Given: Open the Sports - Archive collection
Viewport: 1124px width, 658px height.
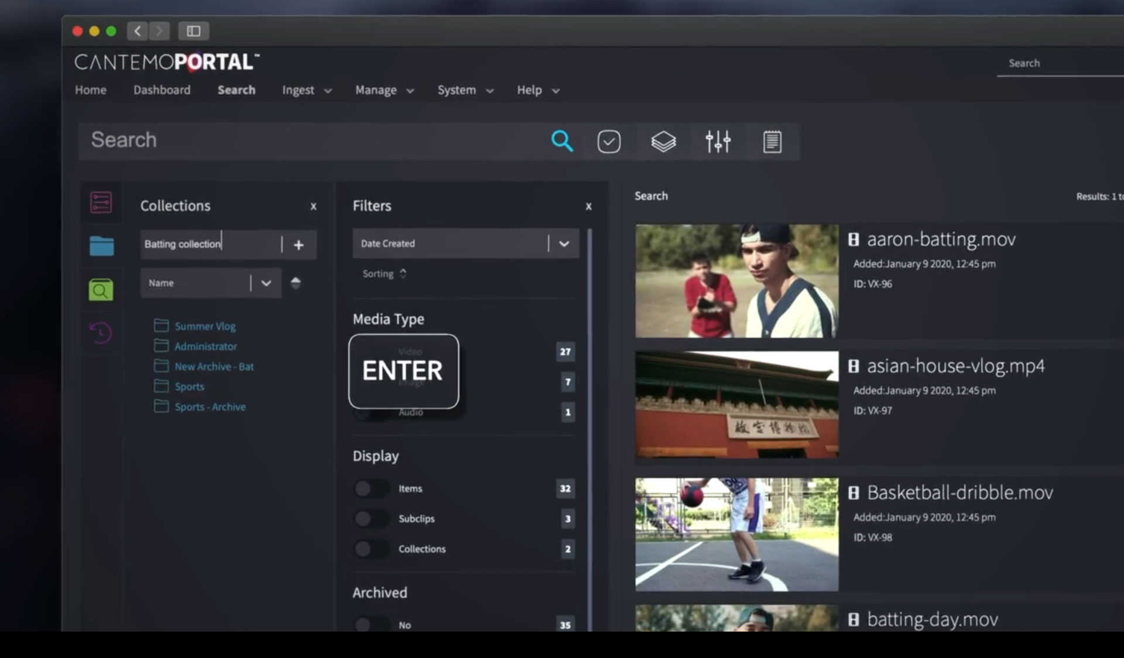Looking at the screenshot, I should (210, 407).
